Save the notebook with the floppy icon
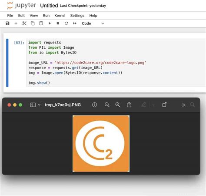206x196 pixels. coord(7,23)
